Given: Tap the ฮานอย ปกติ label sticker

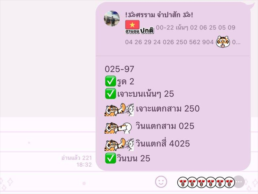Looking at the screenshot, I should tap(140, 31).
